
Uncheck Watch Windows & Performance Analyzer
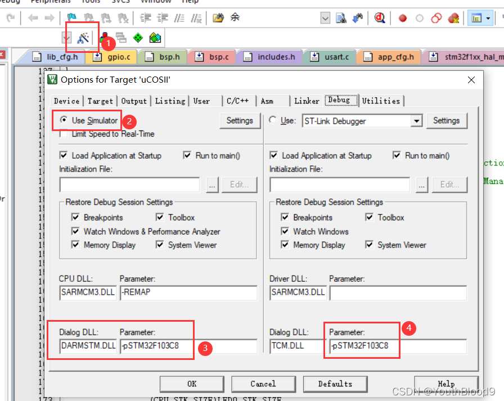coord(75,231)
